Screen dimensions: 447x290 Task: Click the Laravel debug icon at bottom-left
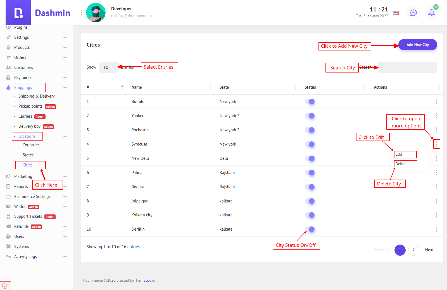(x=5, y=286)
